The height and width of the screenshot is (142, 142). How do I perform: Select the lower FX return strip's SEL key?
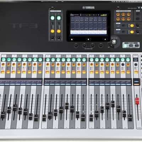118,32
